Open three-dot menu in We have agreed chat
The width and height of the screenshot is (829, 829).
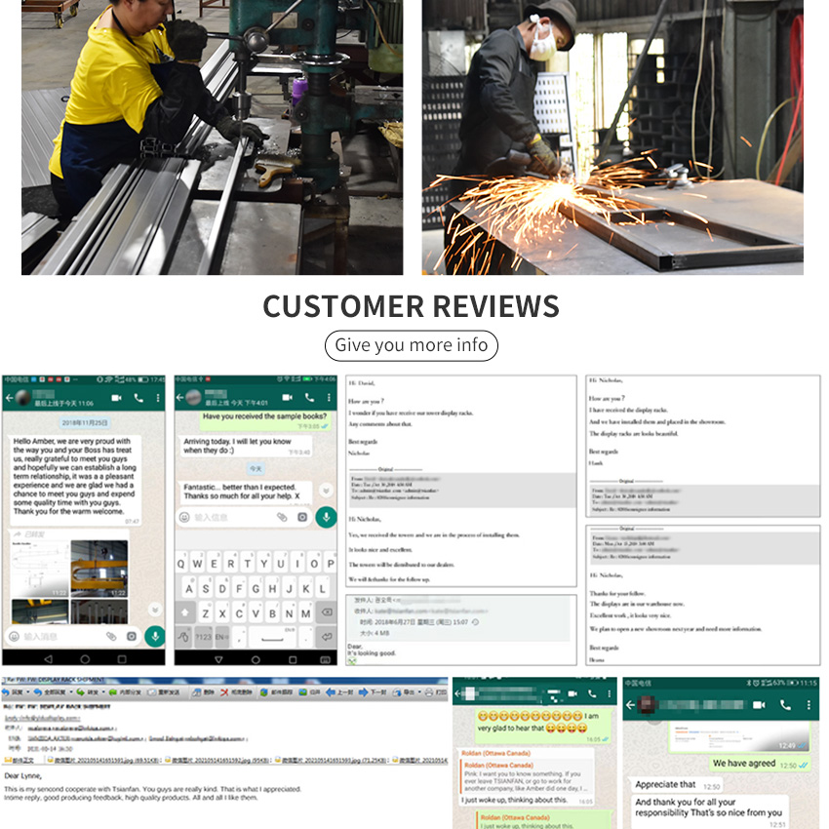pyautogui.click(x=809, y=705)
